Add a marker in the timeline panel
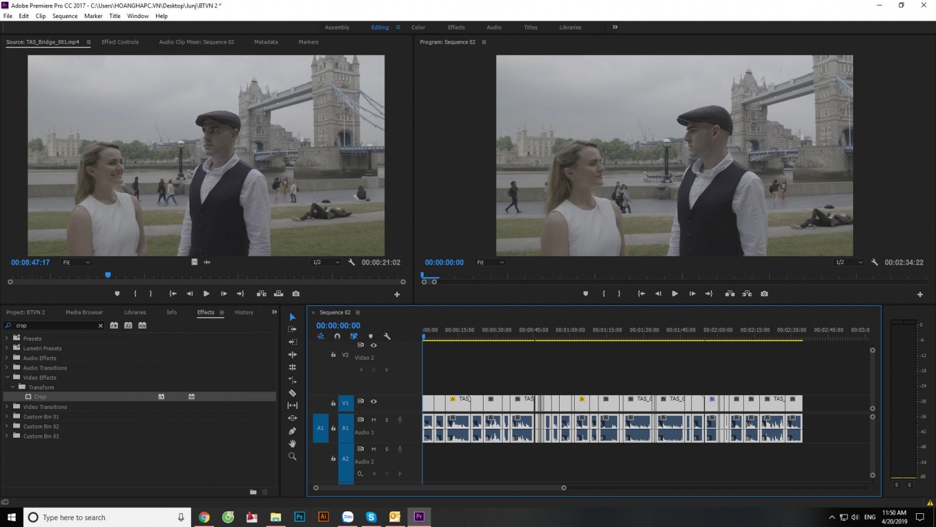This screenshot has height=527, width=936. click(371, 336)
